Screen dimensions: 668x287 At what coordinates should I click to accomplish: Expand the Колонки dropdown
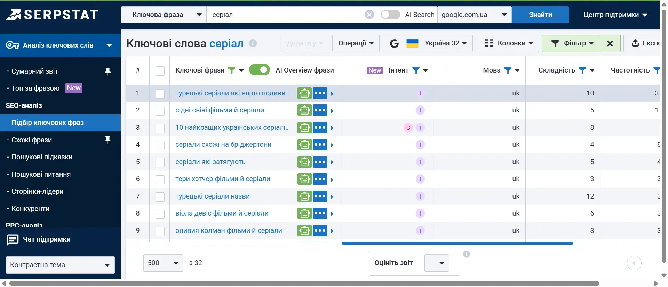[x=509, y=43]
